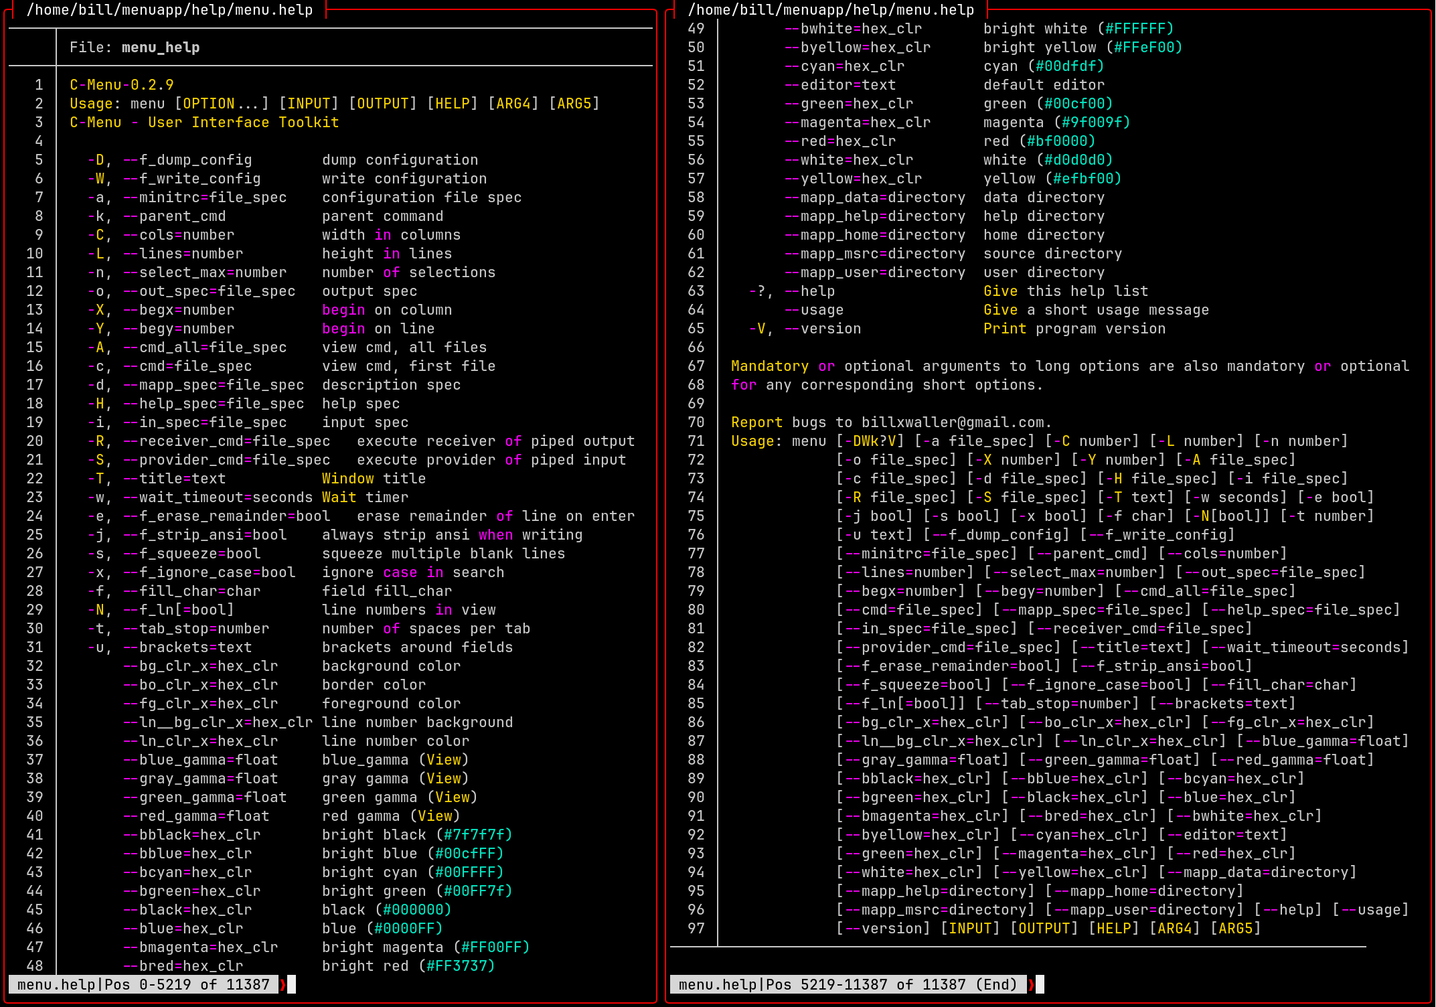This screenshot has width=1436, height=1007.
Task: Click 'line number background' description
Action: point(418,722)
